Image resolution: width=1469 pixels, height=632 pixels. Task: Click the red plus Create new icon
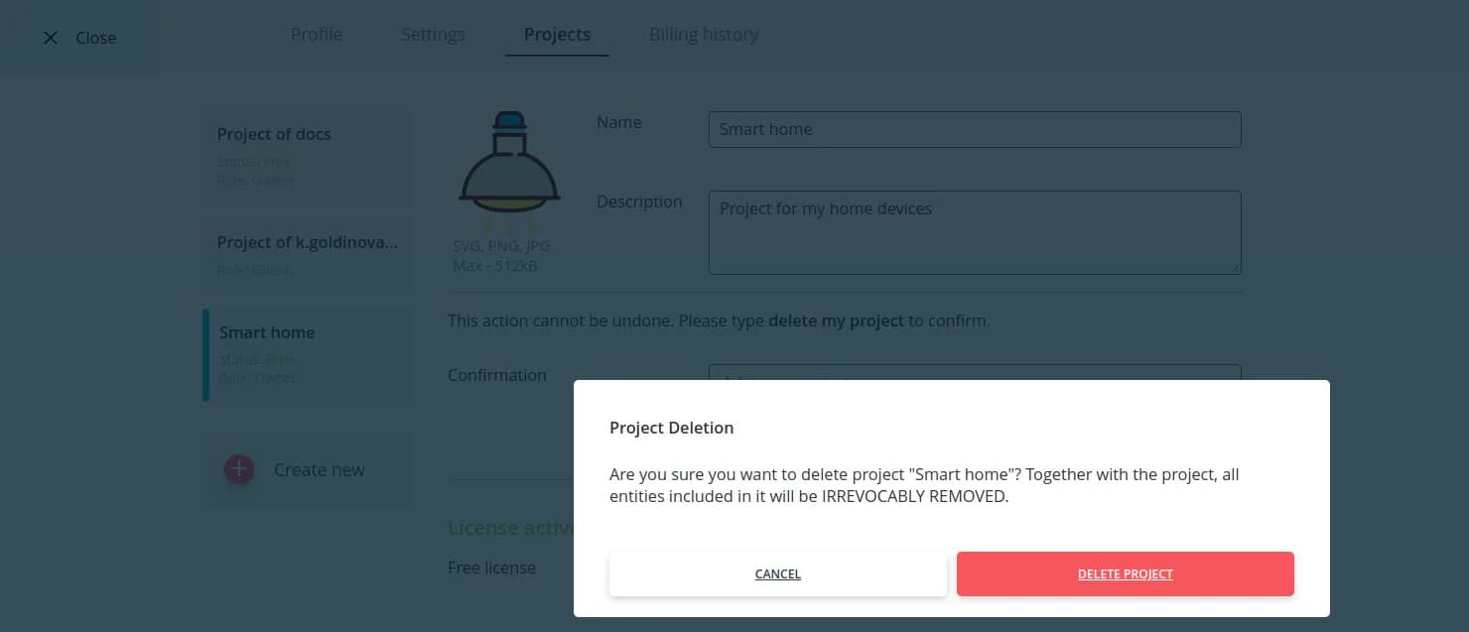[x=239, y=469]
